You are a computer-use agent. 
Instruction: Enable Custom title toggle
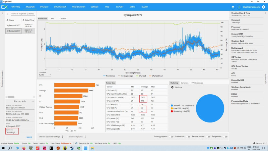(x=188, y=137)
